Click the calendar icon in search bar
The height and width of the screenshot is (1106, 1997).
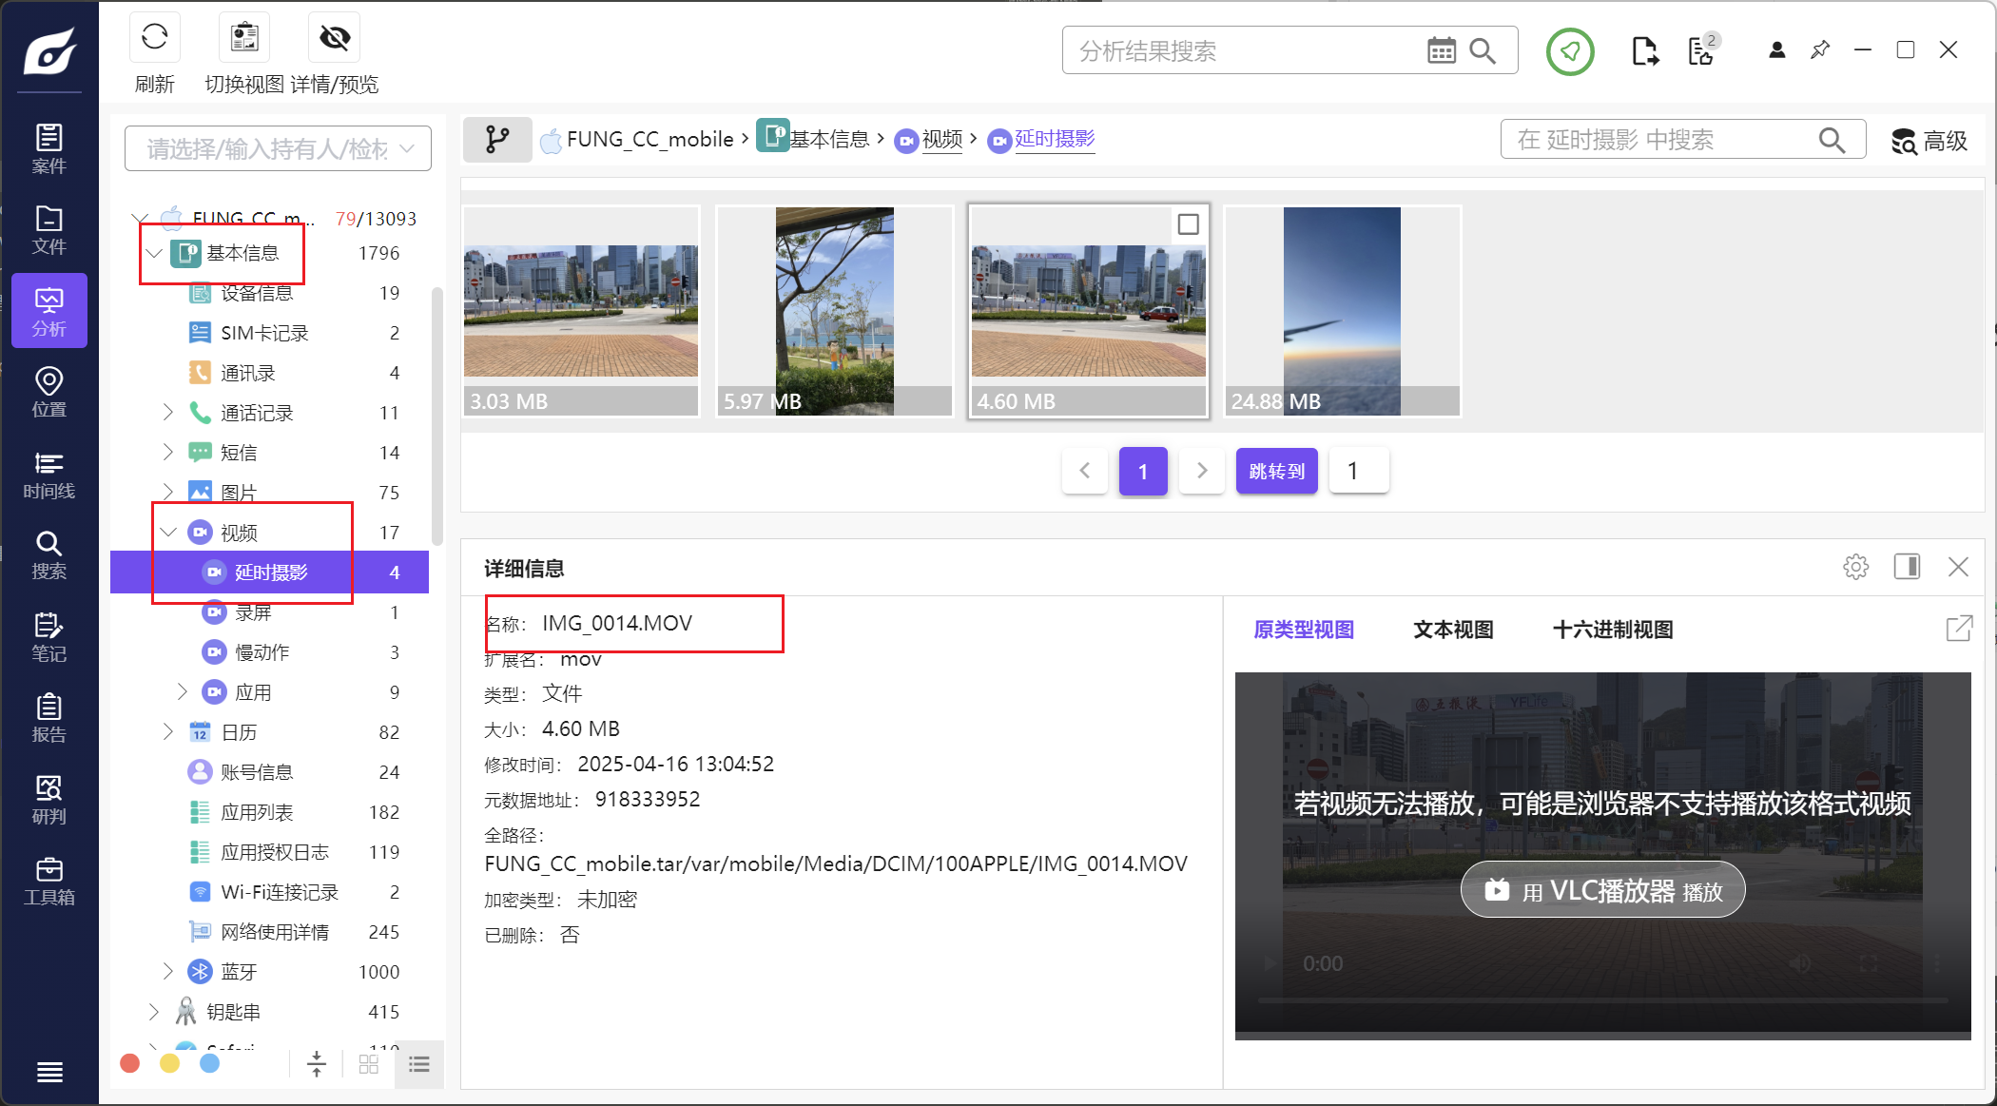(x=1441, y=50)
